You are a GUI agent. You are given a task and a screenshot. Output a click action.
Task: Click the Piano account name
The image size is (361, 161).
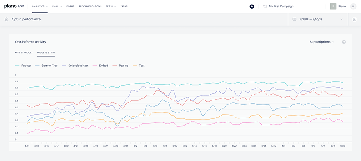[342, 7]
